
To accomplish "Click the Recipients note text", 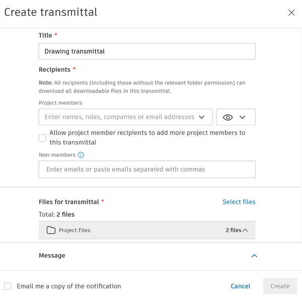I will (x=142, y=87).
